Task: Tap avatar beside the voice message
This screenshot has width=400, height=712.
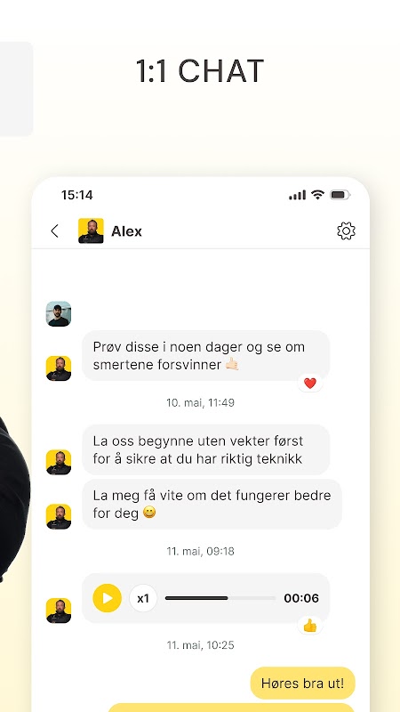Action: 59,611
